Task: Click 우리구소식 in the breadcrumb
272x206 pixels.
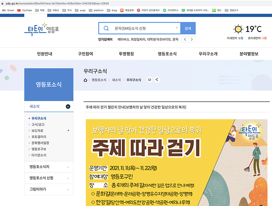Action: (134, 80)
